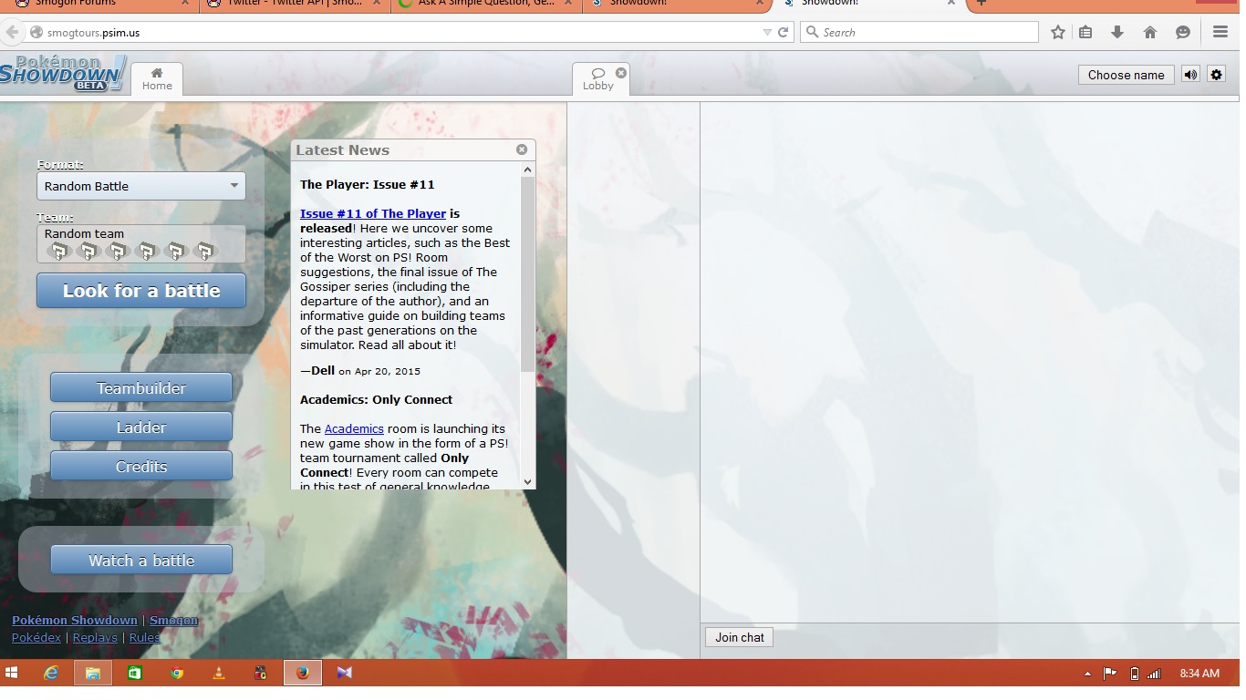Open the options gear icon
Image resolution: width=1246 pixels, height=700 pixels.
[1216, 75]
